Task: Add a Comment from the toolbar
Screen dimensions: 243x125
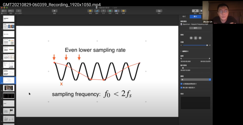Action: pyautogui.click(x=123, y=11)
